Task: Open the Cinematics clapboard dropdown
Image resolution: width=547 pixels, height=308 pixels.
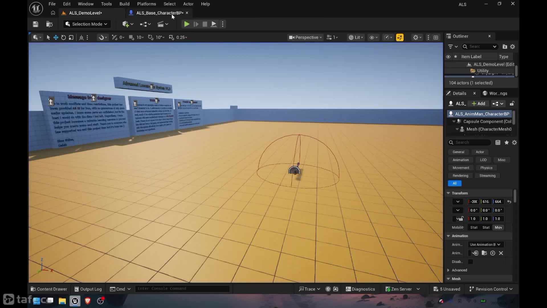Action: 163,24
